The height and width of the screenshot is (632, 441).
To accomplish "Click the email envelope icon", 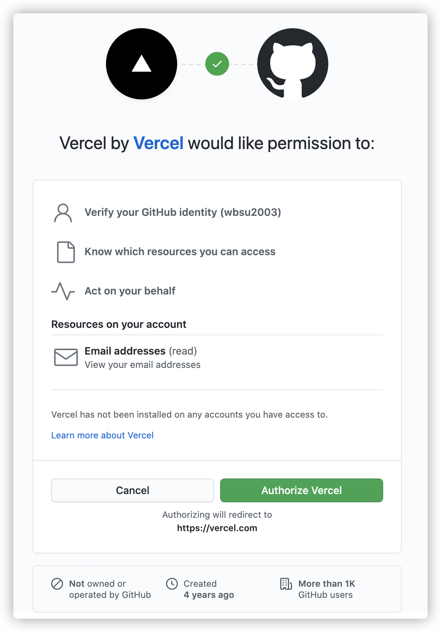I will [x=66, y=357].
